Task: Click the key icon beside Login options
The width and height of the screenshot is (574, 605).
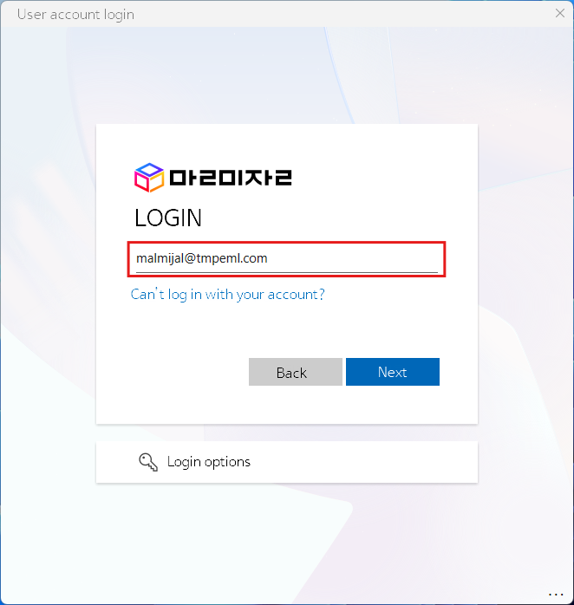Action: point(148,462)
